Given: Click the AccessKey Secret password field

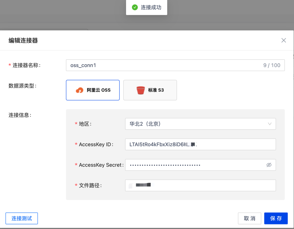Looking at the screenshot, I should [x=200, y=165].
